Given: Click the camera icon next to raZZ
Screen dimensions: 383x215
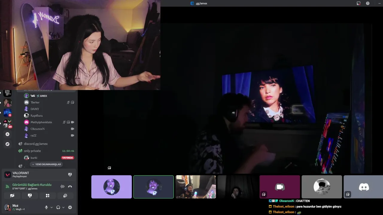Looking at the screenshot, I should click(x=72, y=135).
